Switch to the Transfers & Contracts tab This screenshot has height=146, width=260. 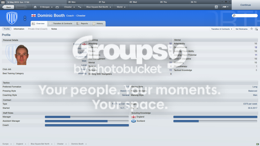pos(61,24)
